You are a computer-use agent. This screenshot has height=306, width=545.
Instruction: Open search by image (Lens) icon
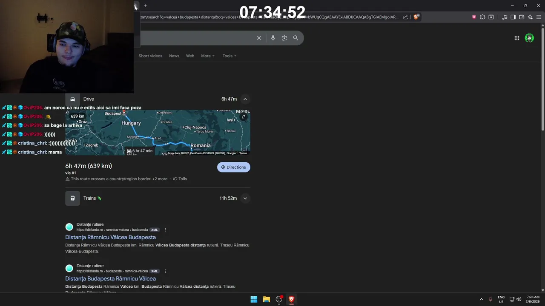click(x=284, y=38)
